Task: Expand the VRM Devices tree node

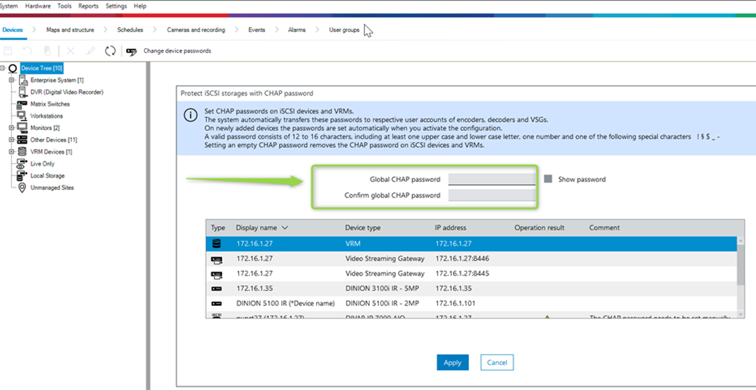Action: [x=11, y=152]
